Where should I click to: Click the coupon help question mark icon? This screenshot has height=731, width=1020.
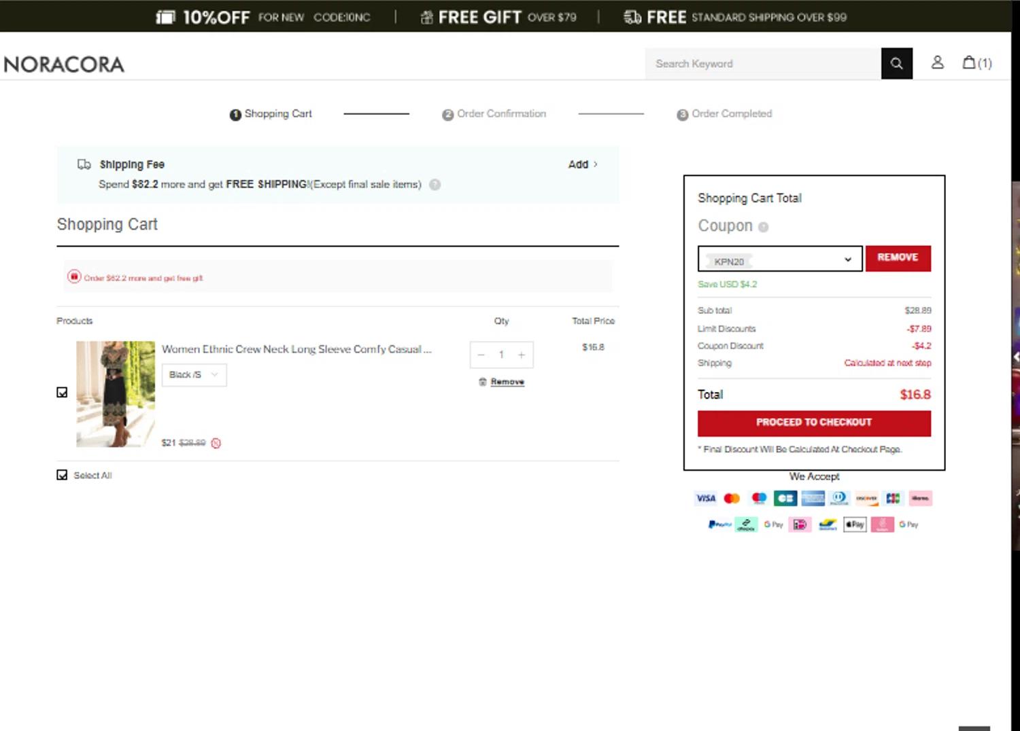click(764, 227)
